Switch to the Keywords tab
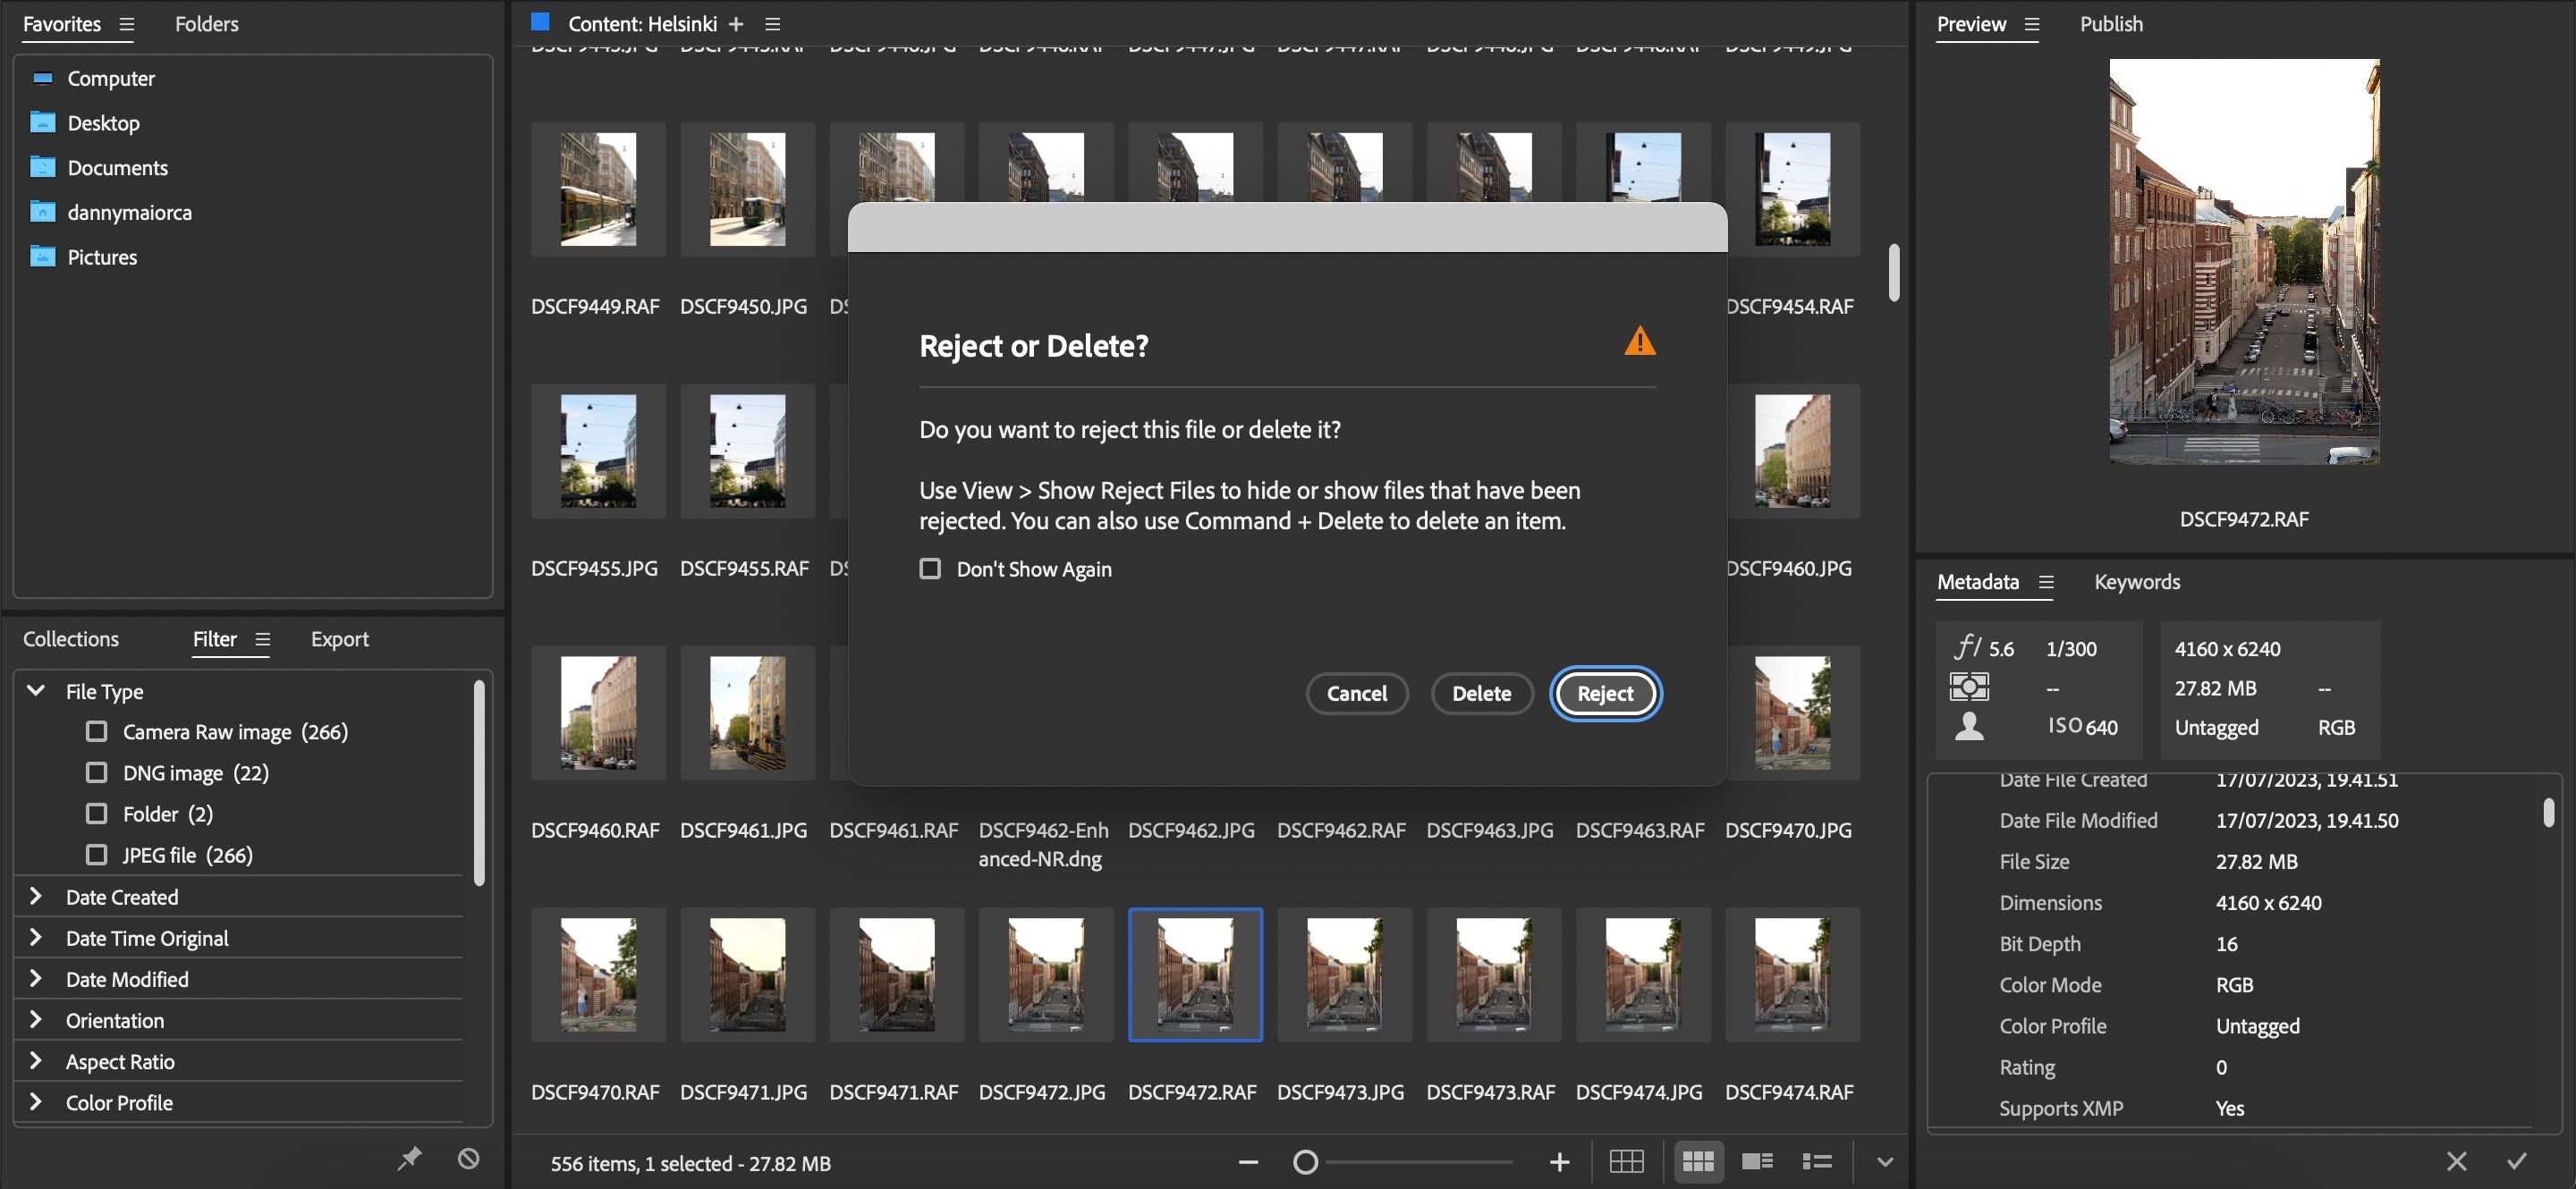The height and width of the screenshot is (1189, 2576). pyautogui.click(x=2137, y=581)
